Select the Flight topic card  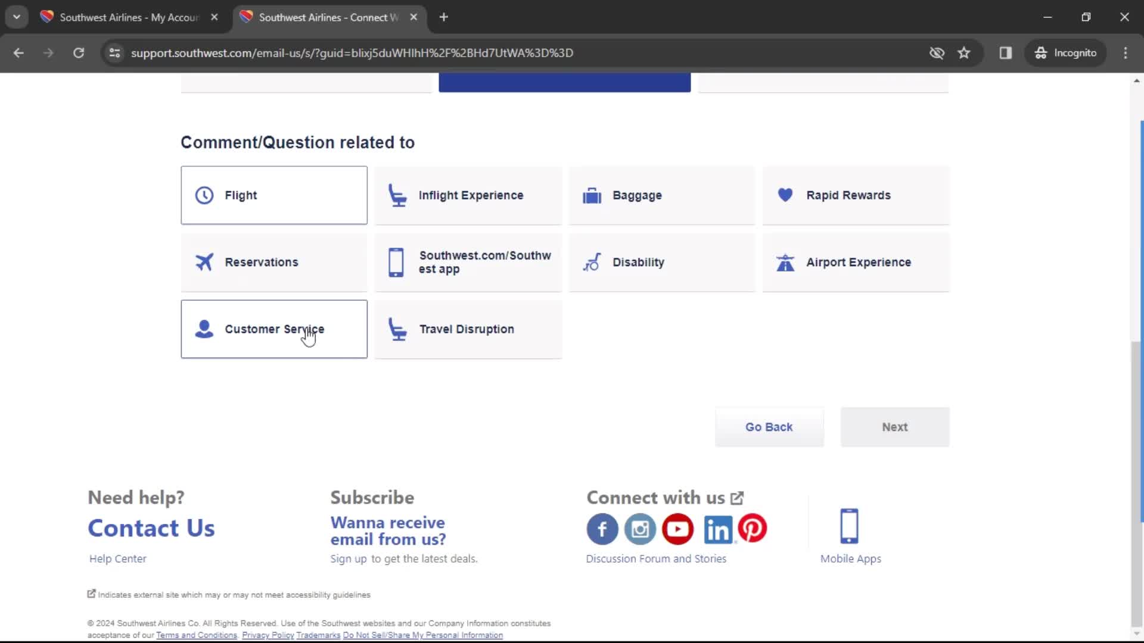tap(274, 195)
